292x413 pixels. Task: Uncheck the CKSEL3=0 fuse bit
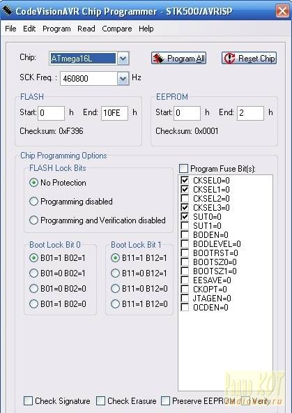185,207
